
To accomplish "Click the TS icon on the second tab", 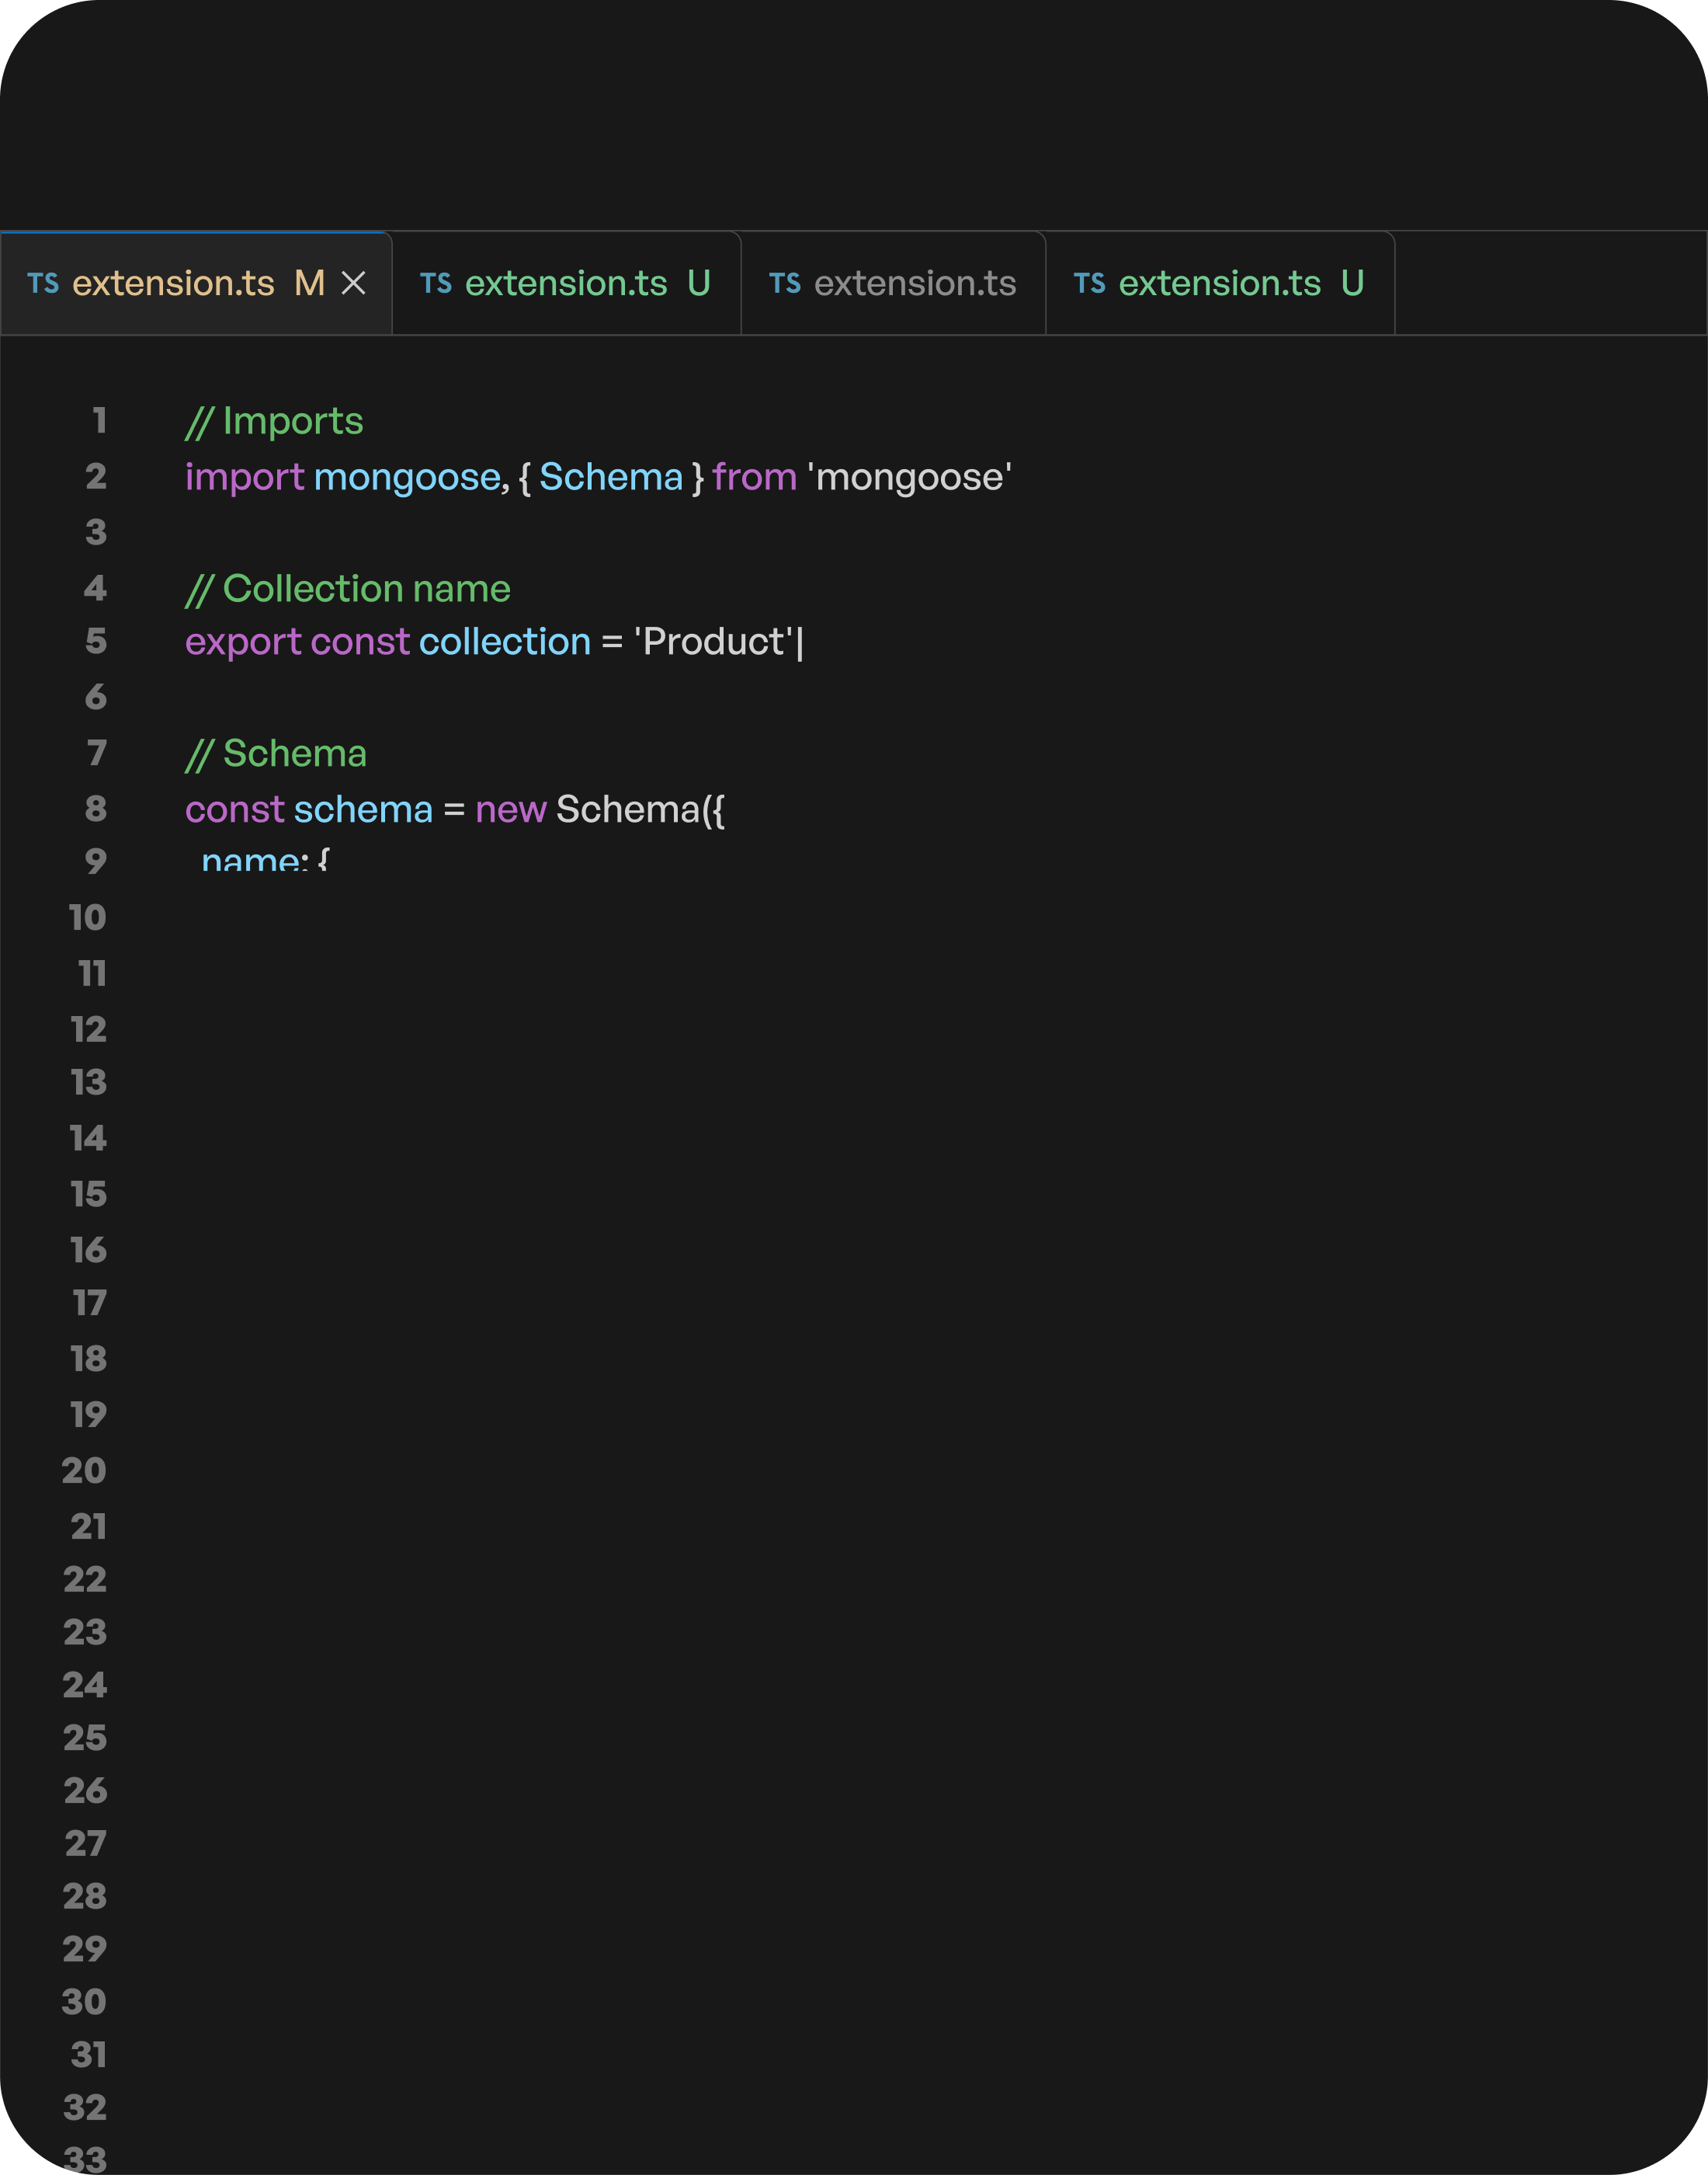I will tap(436, 284).
